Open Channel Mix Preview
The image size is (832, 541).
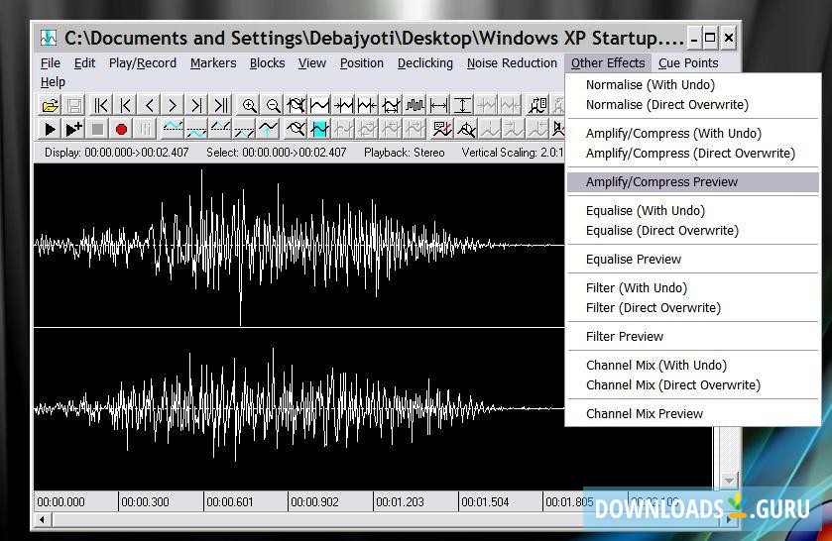click(692, 414)
